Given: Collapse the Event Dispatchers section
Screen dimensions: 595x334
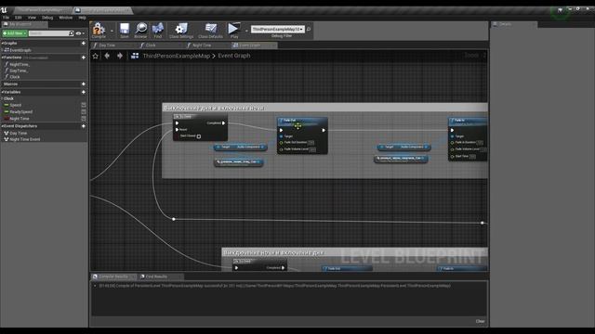Looking at the screenshot, I should (x=2, y=126).
